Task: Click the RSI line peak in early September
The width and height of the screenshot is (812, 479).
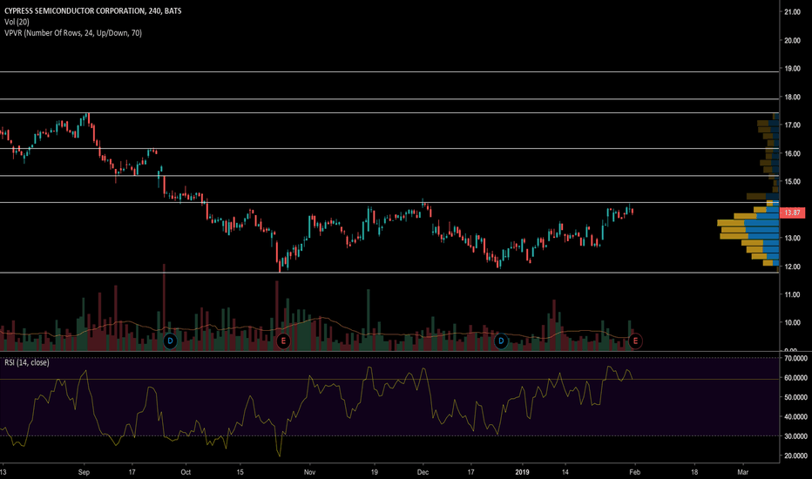Action: pyautogui.click(x=85, y=371)
